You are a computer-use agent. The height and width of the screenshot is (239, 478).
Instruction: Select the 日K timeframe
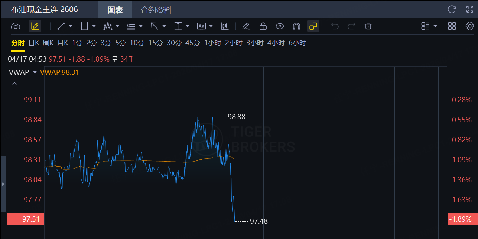[34, 43]
